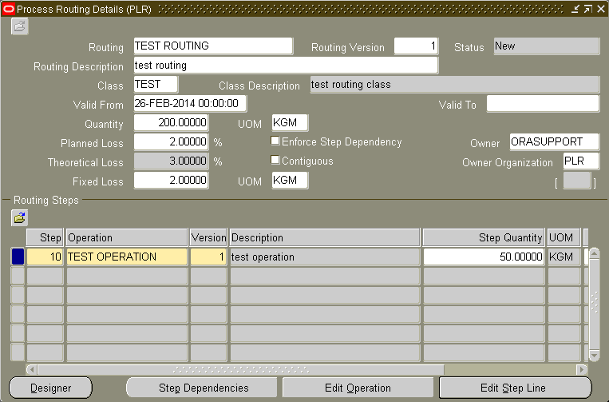Click the UOM column header
The width and height of the screenshot is (609, 402).
pos(564,237)
